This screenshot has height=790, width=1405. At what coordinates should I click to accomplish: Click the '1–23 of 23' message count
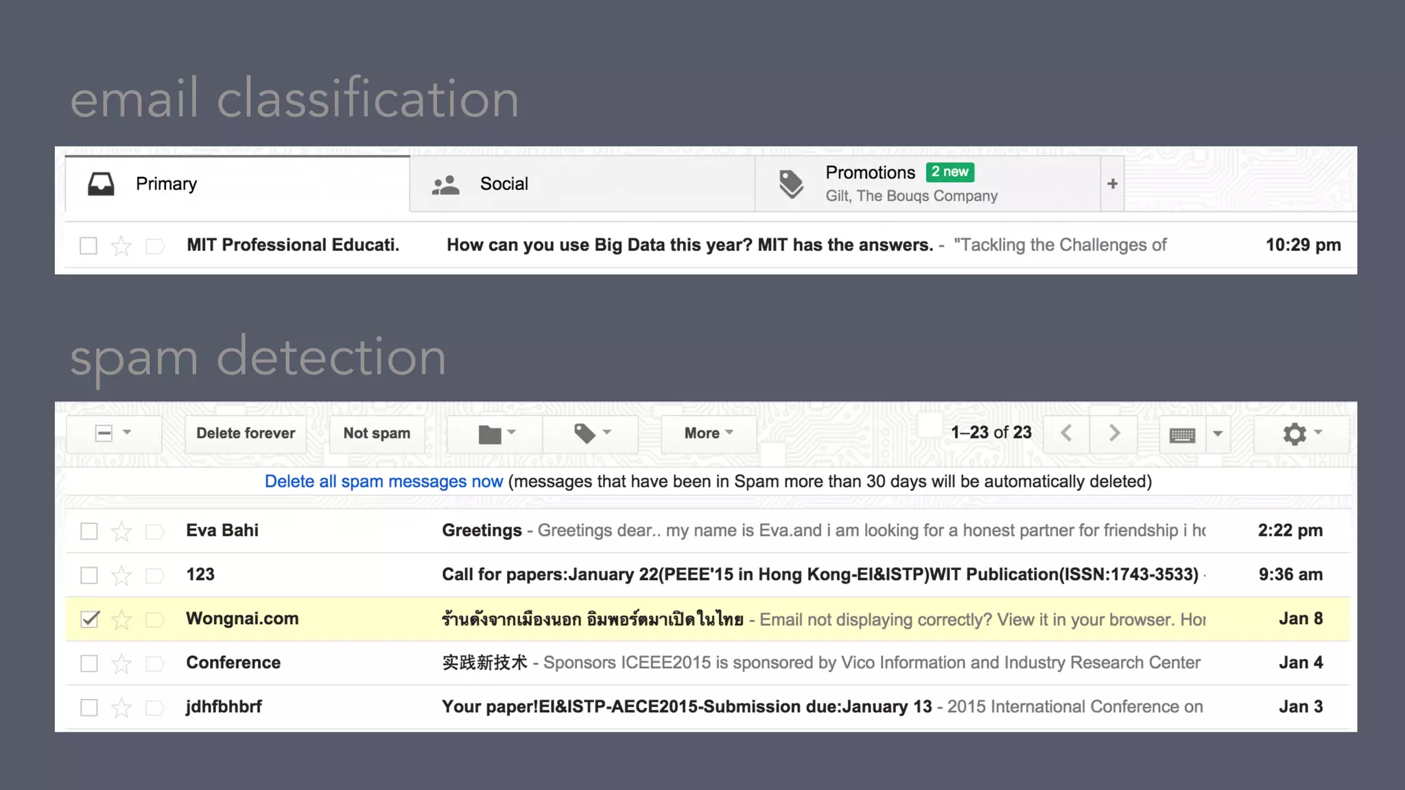(991, 433)
